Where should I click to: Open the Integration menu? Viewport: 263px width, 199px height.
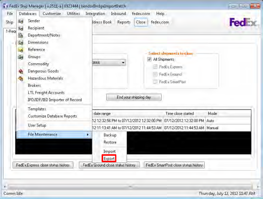click(95, 14)
